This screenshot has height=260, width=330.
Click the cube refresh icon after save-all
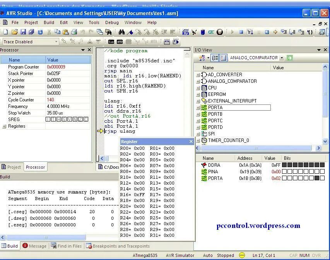pos(40,32)
